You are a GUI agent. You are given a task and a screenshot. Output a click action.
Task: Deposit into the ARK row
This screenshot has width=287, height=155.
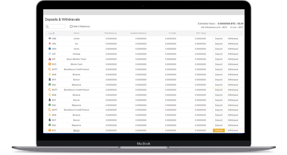[x=219, y=44]
